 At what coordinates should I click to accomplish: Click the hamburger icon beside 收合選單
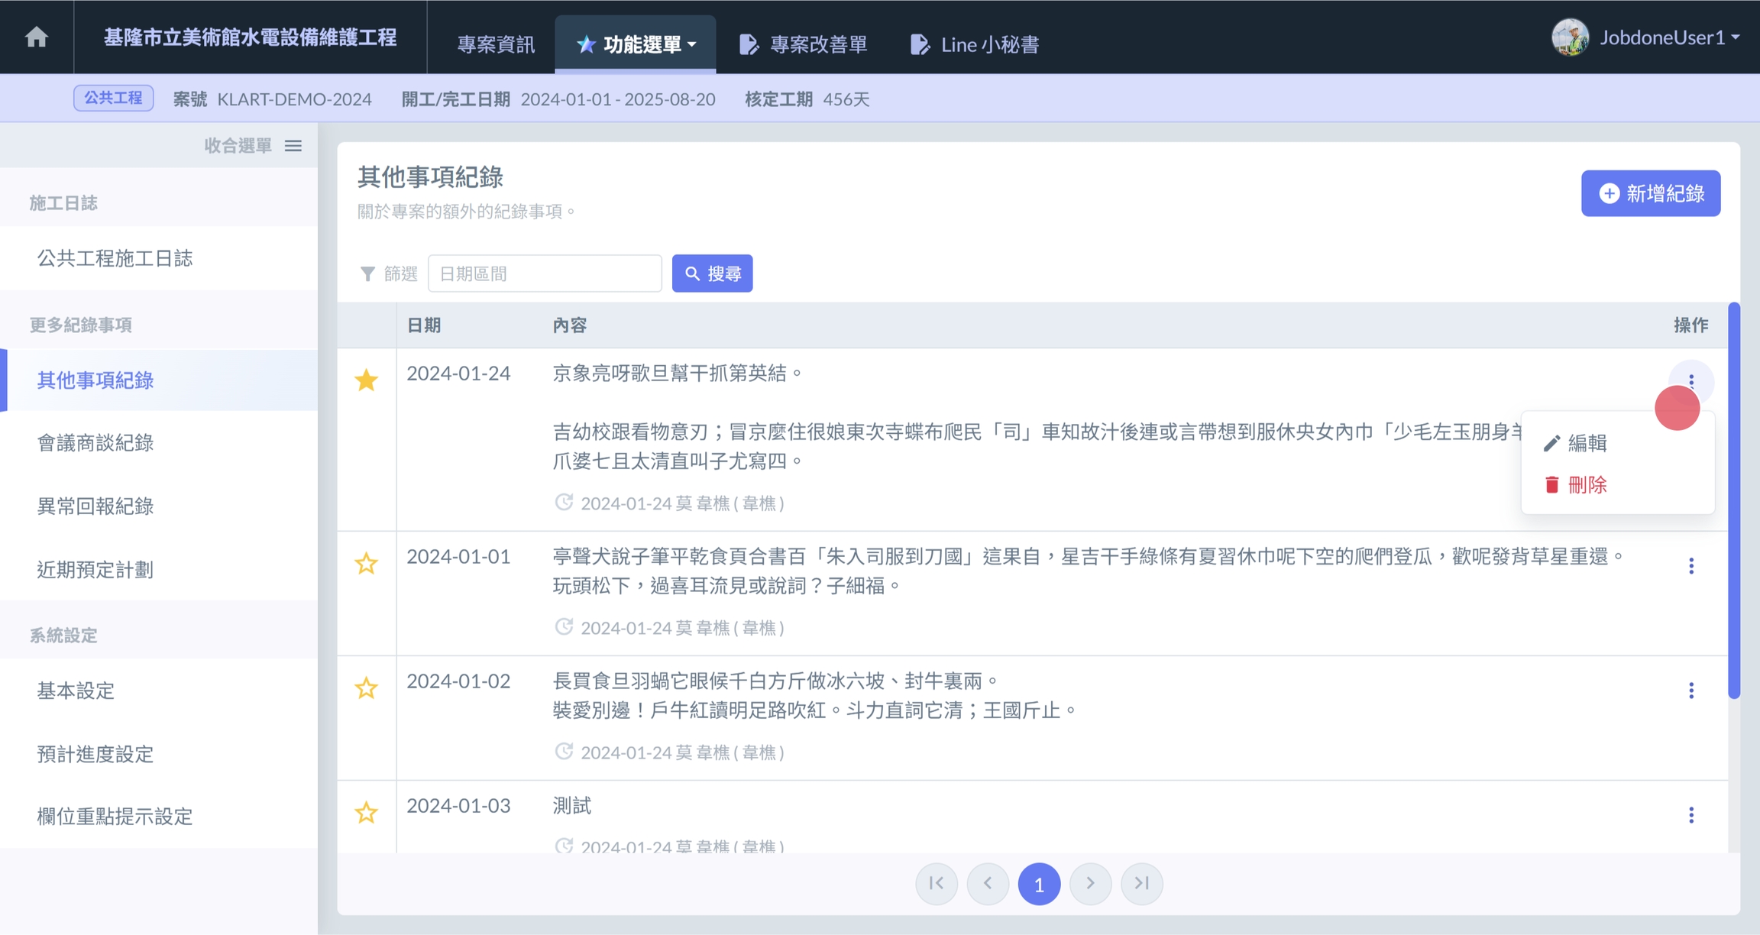[293, 145]
